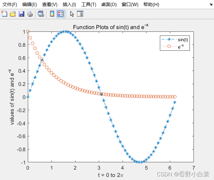Open the 窗口(W) menu
Viewport: 214px width, 180px height.
pyautogui.click(x=130, y=5)
